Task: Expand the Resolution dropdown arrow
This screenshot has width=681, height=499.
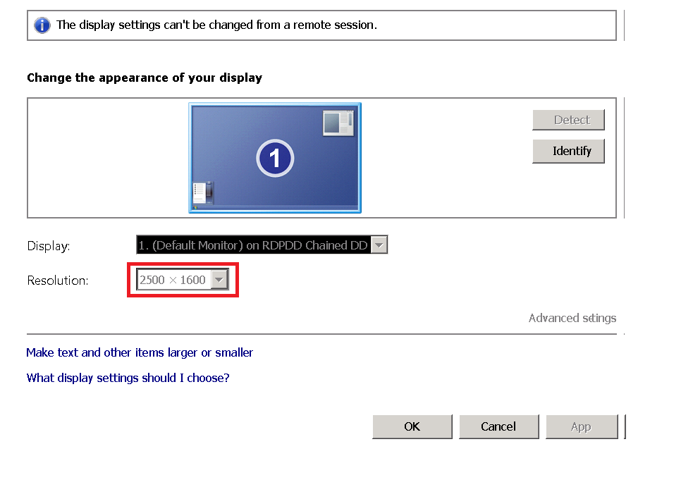Action: [x=219, y=280]
